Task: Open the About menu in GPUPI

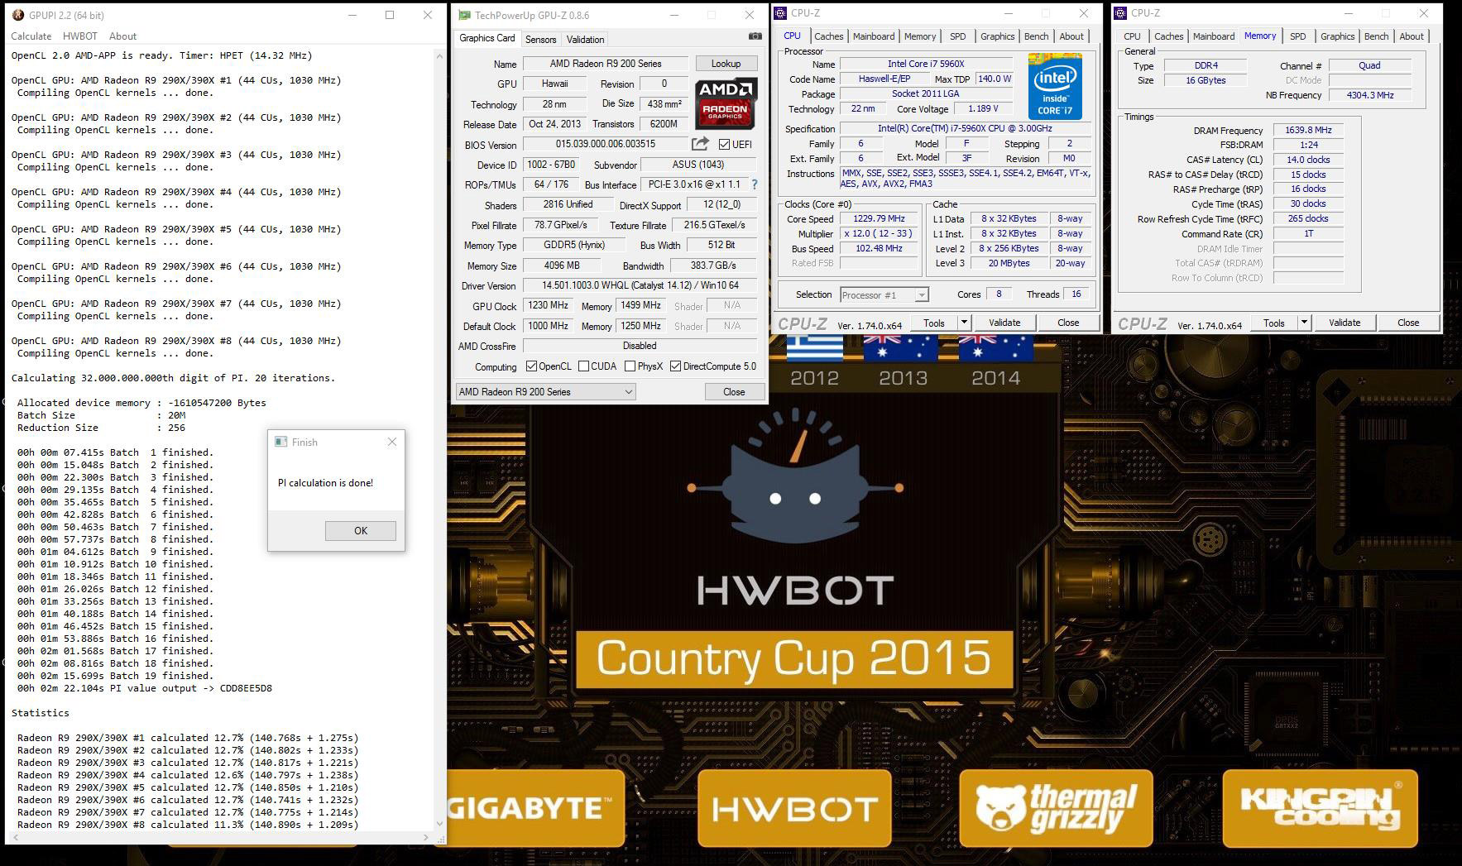Action: tap(122, 36)
